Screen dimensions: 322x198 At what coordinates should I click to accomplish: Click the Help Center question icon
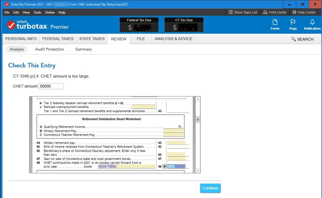click(x=294, y=12)
